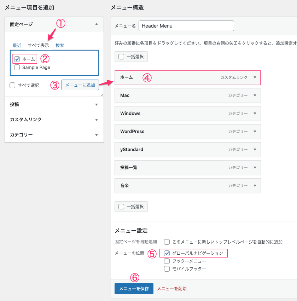Toggle the top 一括選択 checkbox
297x301 pixels.
[x=121, y=57]
